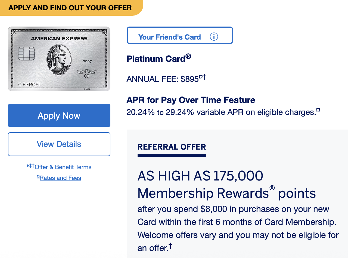The height and width of the screenshot is (258, 348).
Task: Click the AS HIGH AS 175,000 headline
Action: click(200, 176)
